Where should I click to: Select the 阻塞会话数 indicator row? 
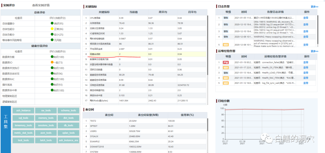click(145, 54)
